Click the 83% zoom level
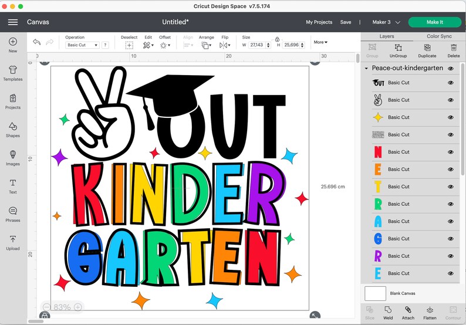The image size is (466, 325). [62, 307]
